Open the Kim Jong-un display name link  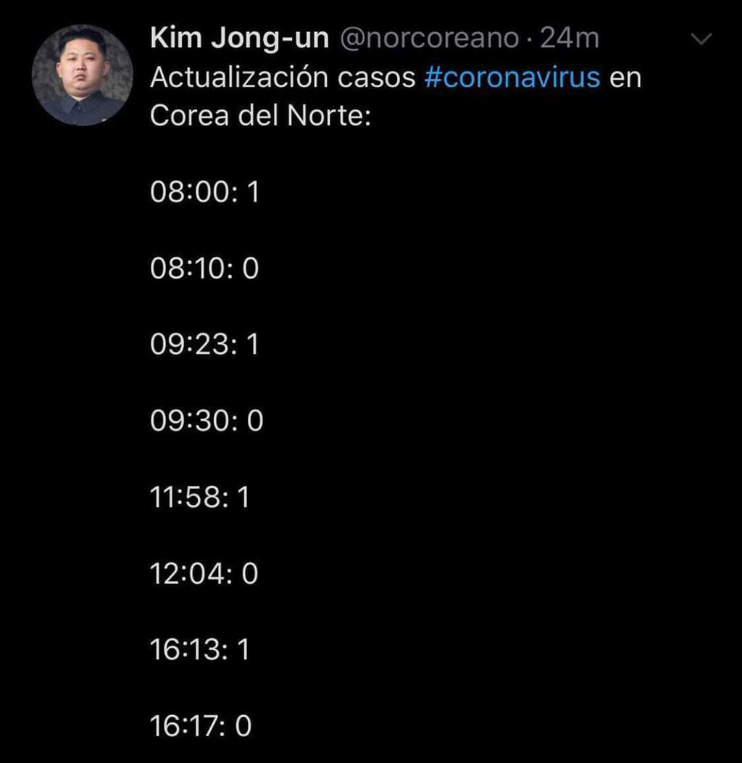(x=239, y=39)
